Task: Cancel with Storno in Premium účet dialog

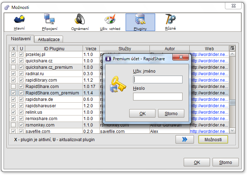Action: coord(171,113)
